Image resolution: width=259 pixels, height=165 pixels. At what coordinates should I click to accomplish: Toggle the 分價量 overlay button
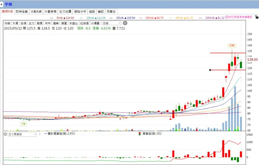coord(95,23)
